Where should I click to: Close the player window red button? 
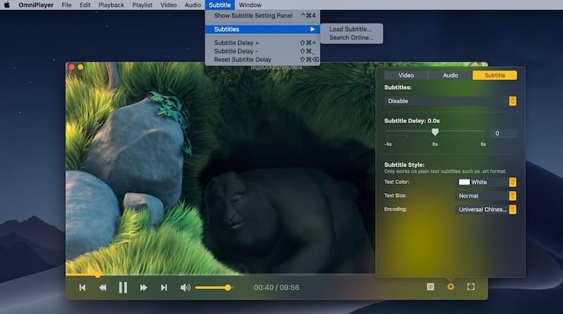point(72,67)
